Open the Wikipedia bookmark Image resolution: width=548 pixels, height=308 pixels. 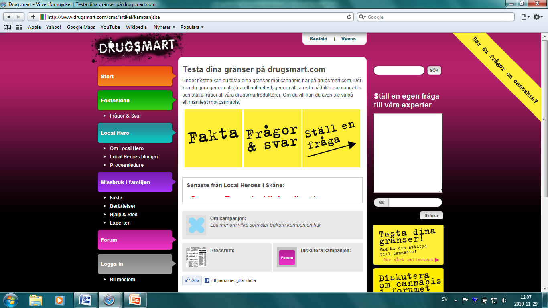pos(136,27)
